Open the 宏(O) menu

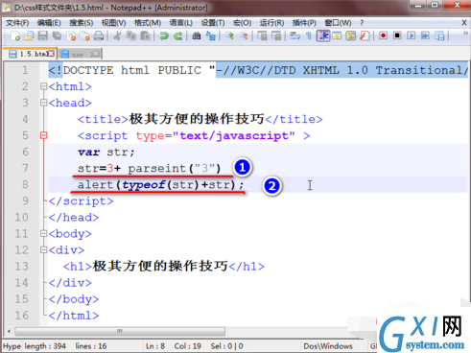click(x=242, y=23)
